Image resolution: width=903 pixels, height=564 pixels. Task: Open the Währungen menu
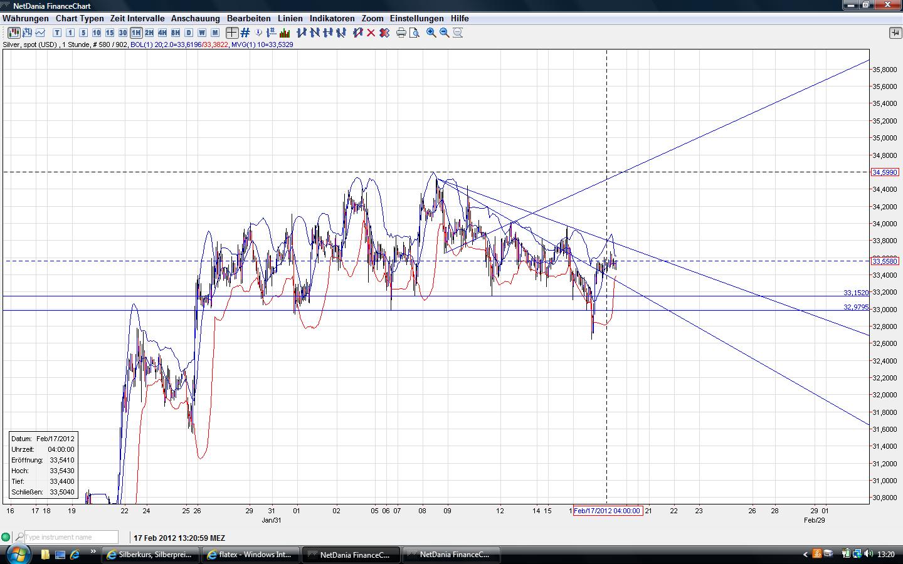26,18
